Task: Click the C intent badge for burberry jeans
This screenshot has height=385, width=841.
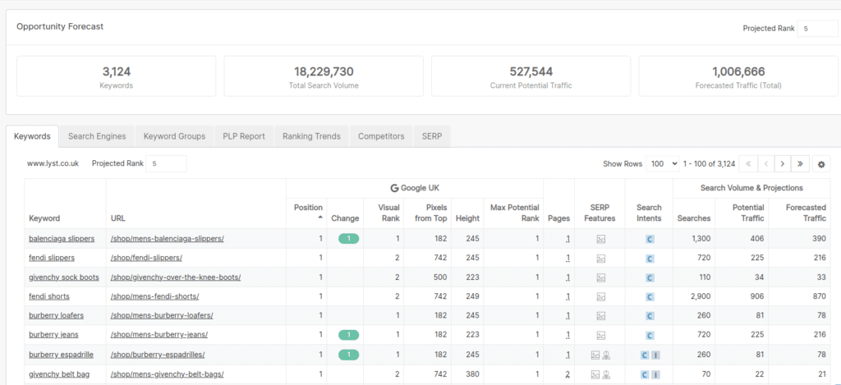Action: click(x=650, y=336)
